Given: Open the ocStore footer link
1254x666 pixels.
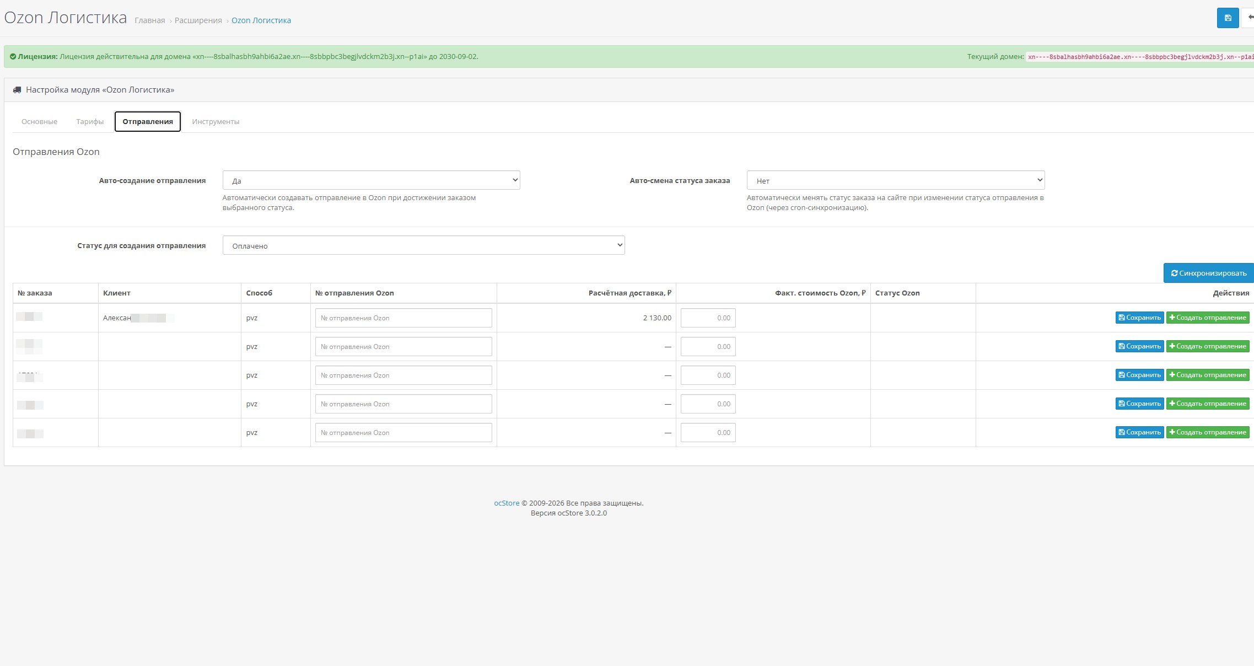Looking at the screenshot, I should 507,503.
